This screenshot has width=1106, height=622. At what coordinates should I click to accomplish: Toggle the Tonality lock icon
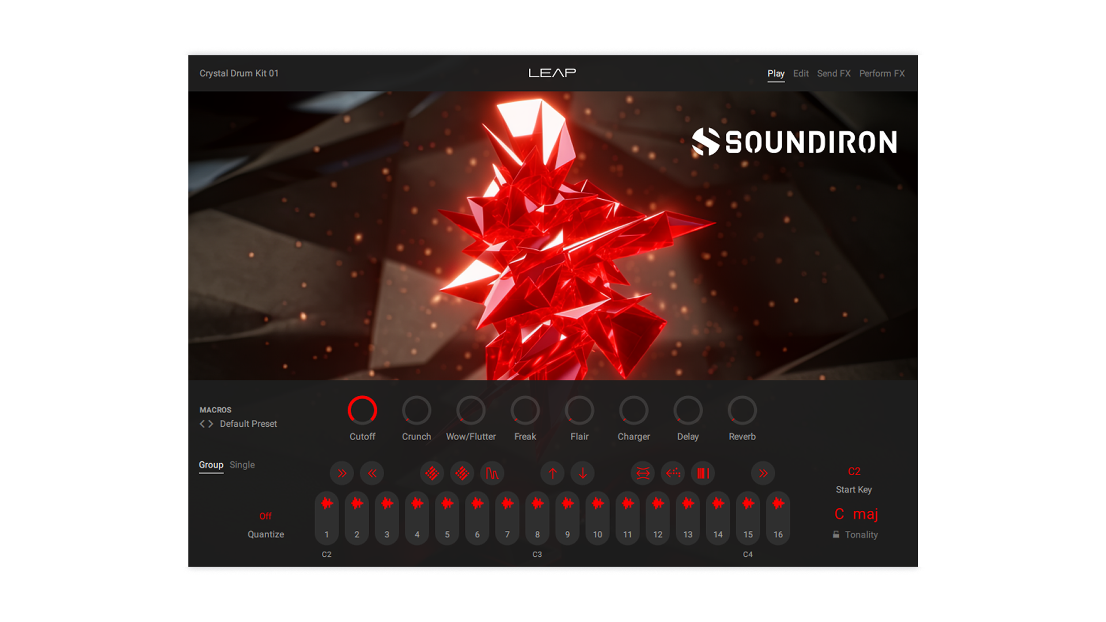tap(836, 534)
